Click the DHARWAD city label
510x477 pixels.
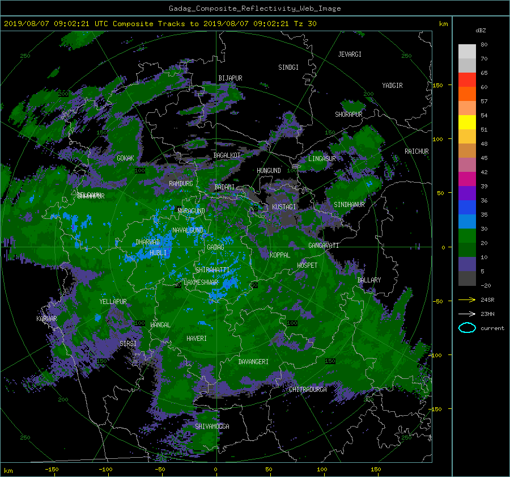147,242
